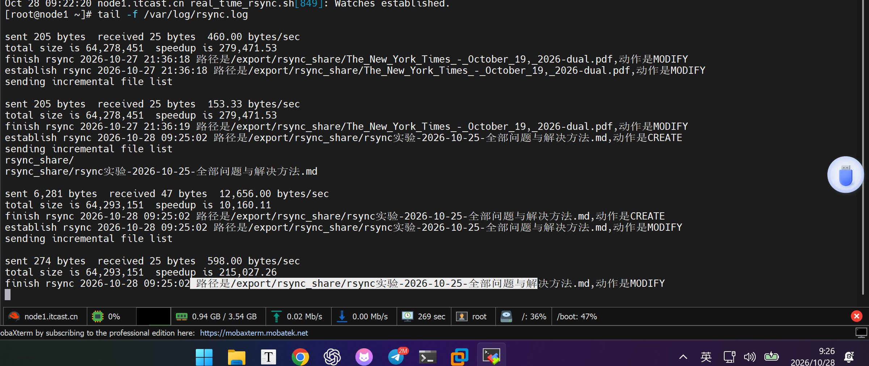Click the floating blue USB drive button
The height and width of the screenshot is (366, 869).
[x=845, y=175]
